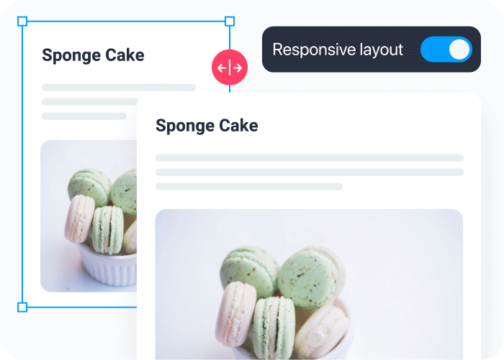Select the macaron image in front card

(x=309, y=285)
